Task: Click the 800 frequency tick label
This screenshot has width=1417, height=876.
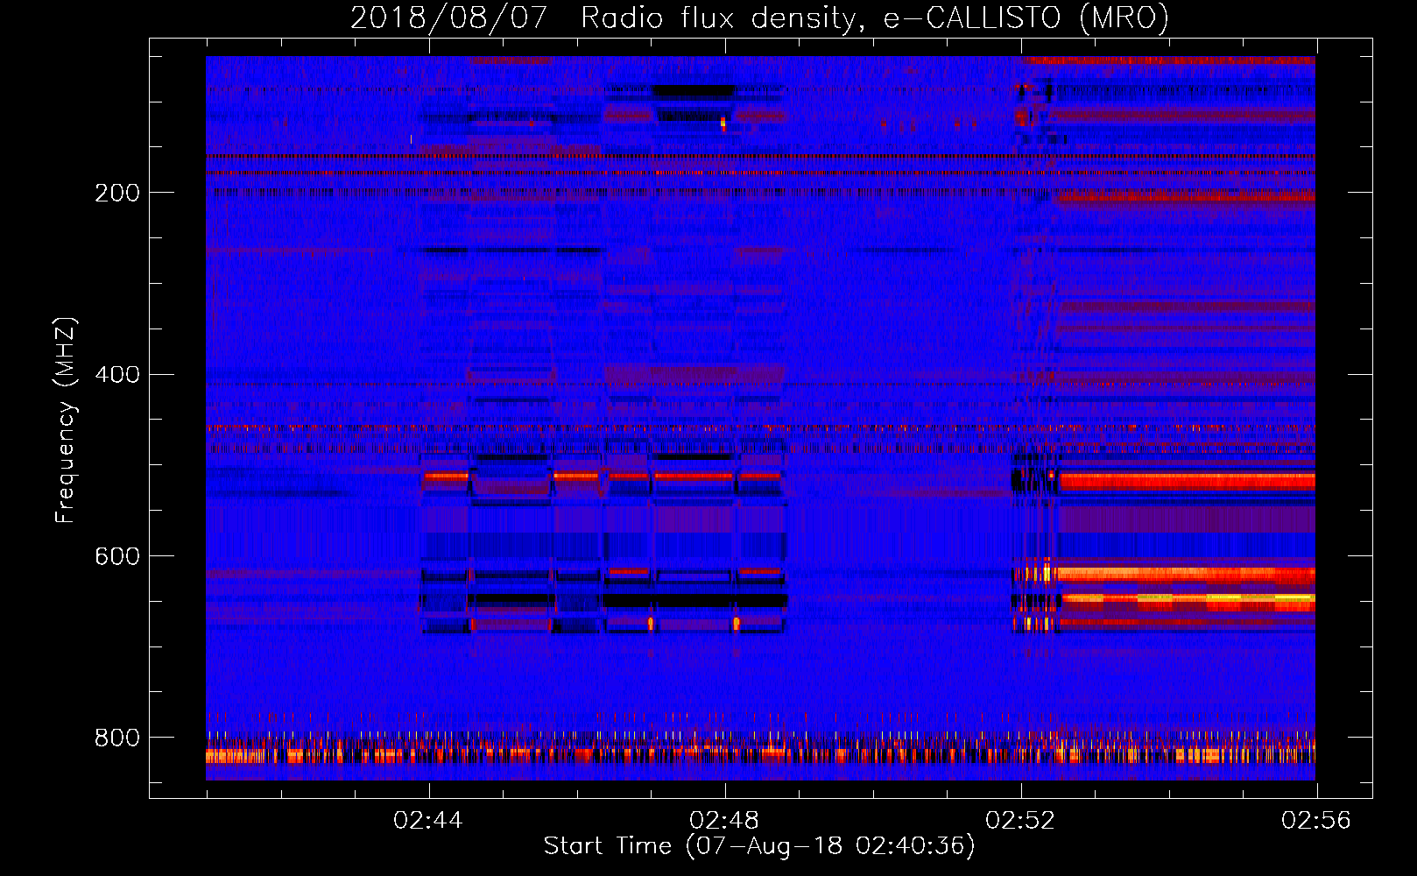Action: point(117,738)
